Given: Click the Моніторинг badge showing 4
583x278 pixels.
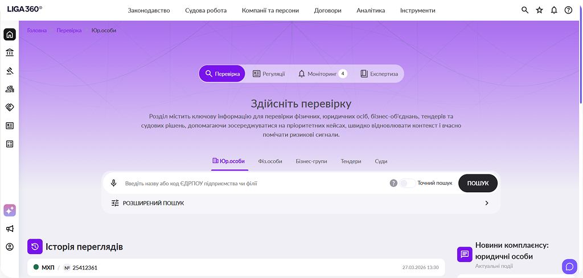Looking at the screenshot, I should (342, 73).
